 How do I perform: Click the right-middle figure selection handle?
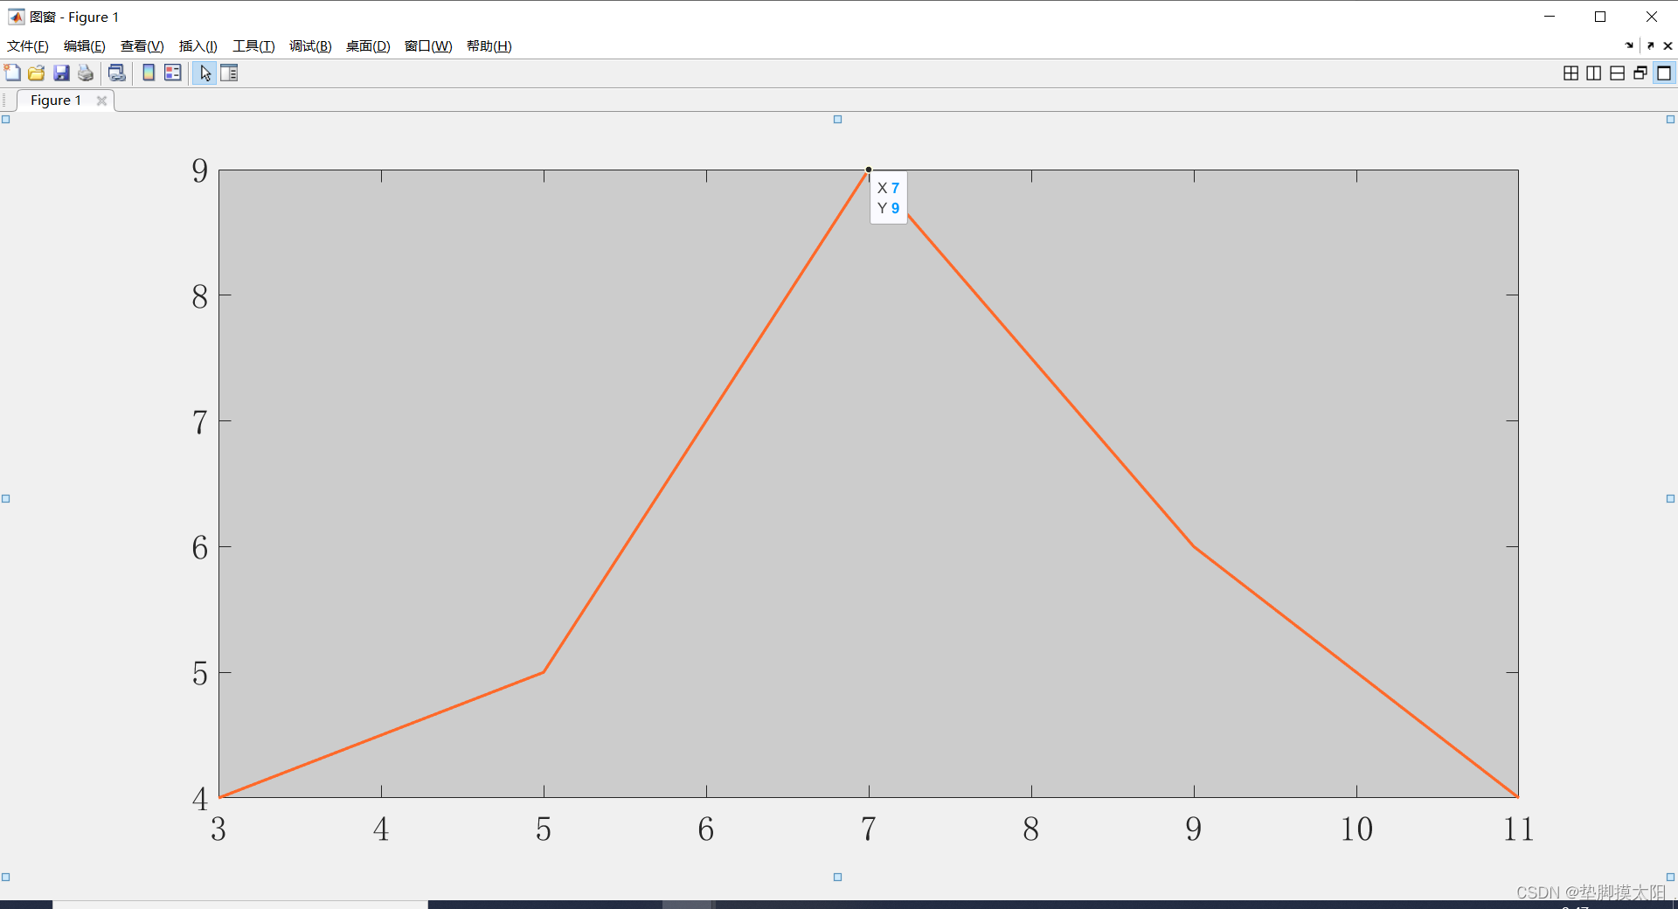click(1670, 498)
